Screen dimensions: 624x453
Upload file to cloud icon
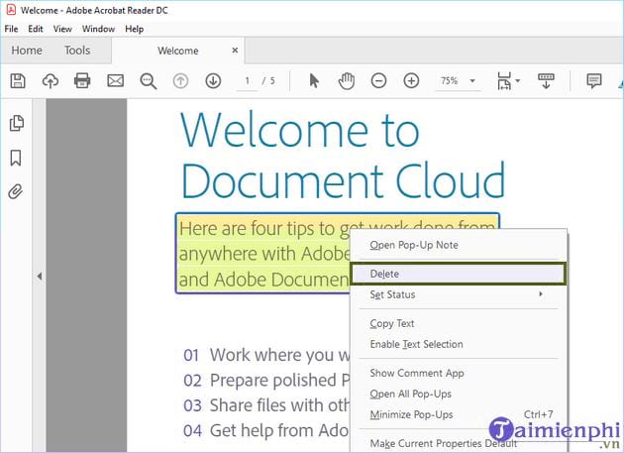(x=51, y=81)
